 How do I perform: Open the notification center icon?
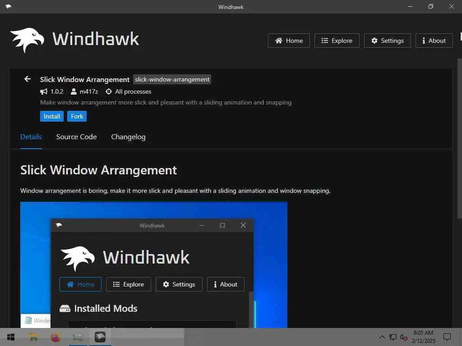pyautogui.click(x=447, y=337)
